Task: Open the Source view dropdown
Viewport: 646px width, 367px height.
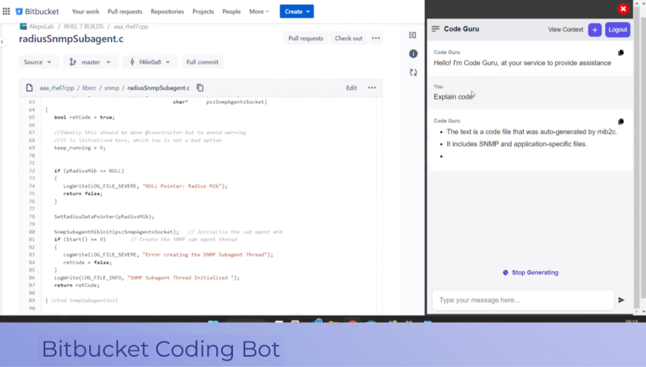Action: (37, 62)
